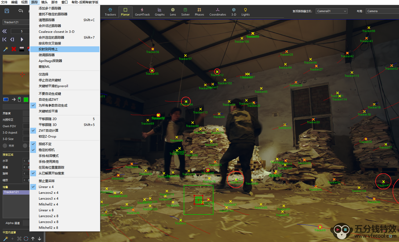This screenshot has height=242, width=399.
Task: Click the Save disk icon
Action: (x=7, y=11)
